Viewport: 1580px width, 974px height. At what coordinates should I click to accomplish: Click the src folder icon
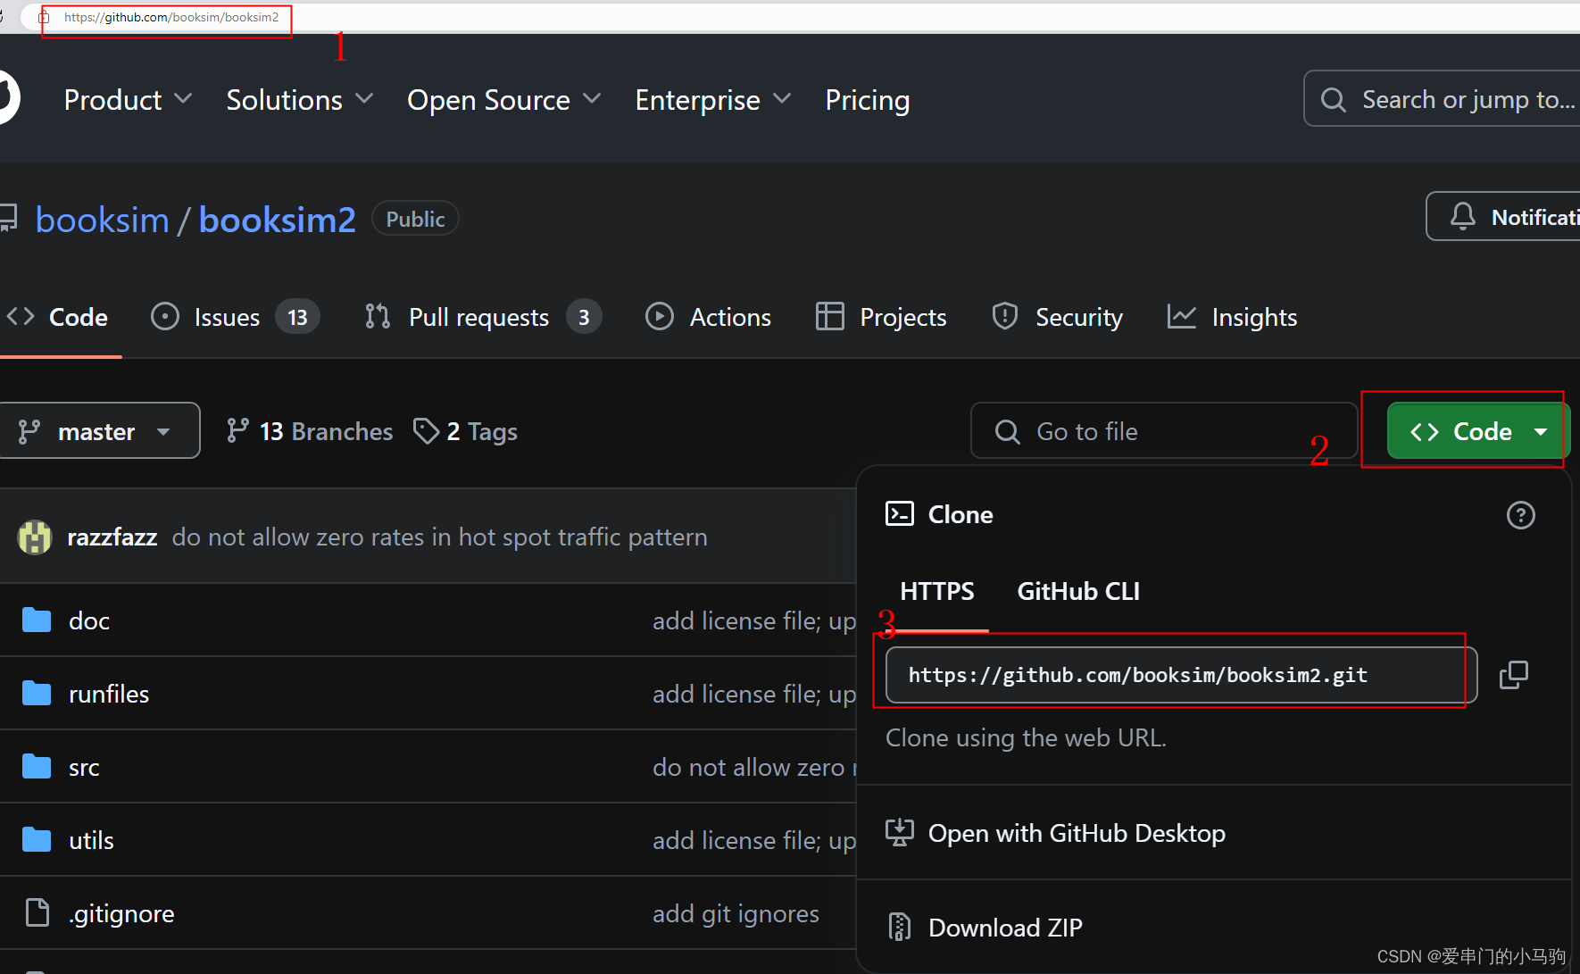tap(37, 767)
